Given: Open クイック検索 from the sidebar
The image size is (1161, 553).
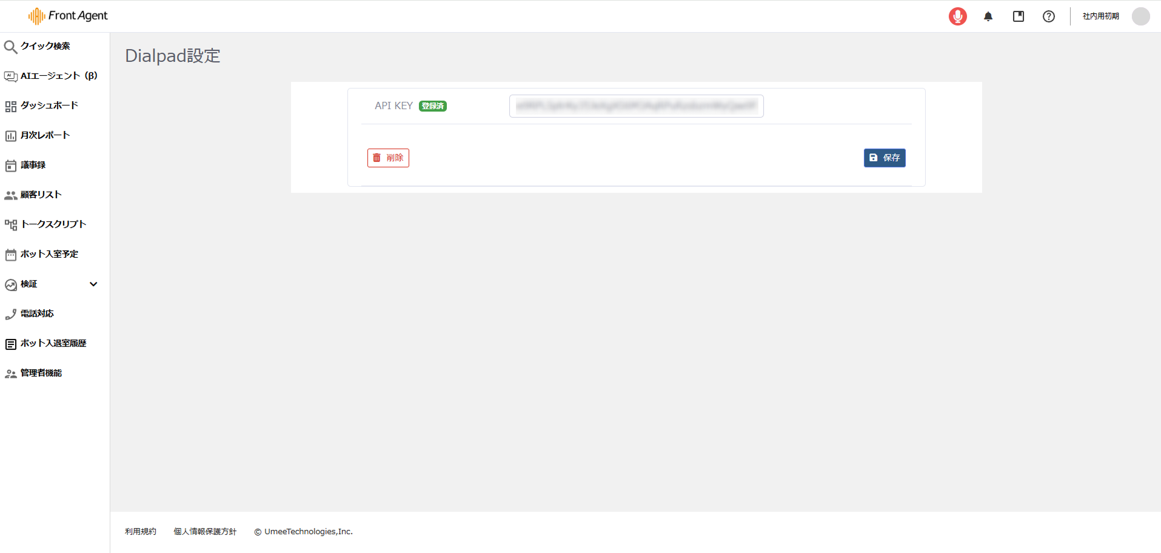Looking at the screenshot, I should tap(45, 46).
